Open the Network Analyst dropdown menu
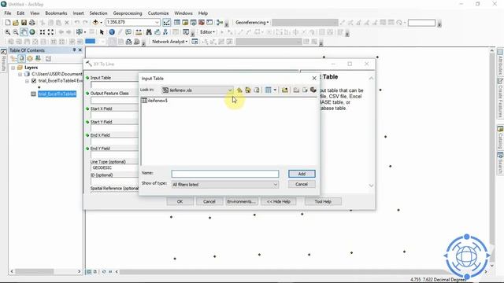This screenshot has height=283, width=504. (x=170, y=42)
